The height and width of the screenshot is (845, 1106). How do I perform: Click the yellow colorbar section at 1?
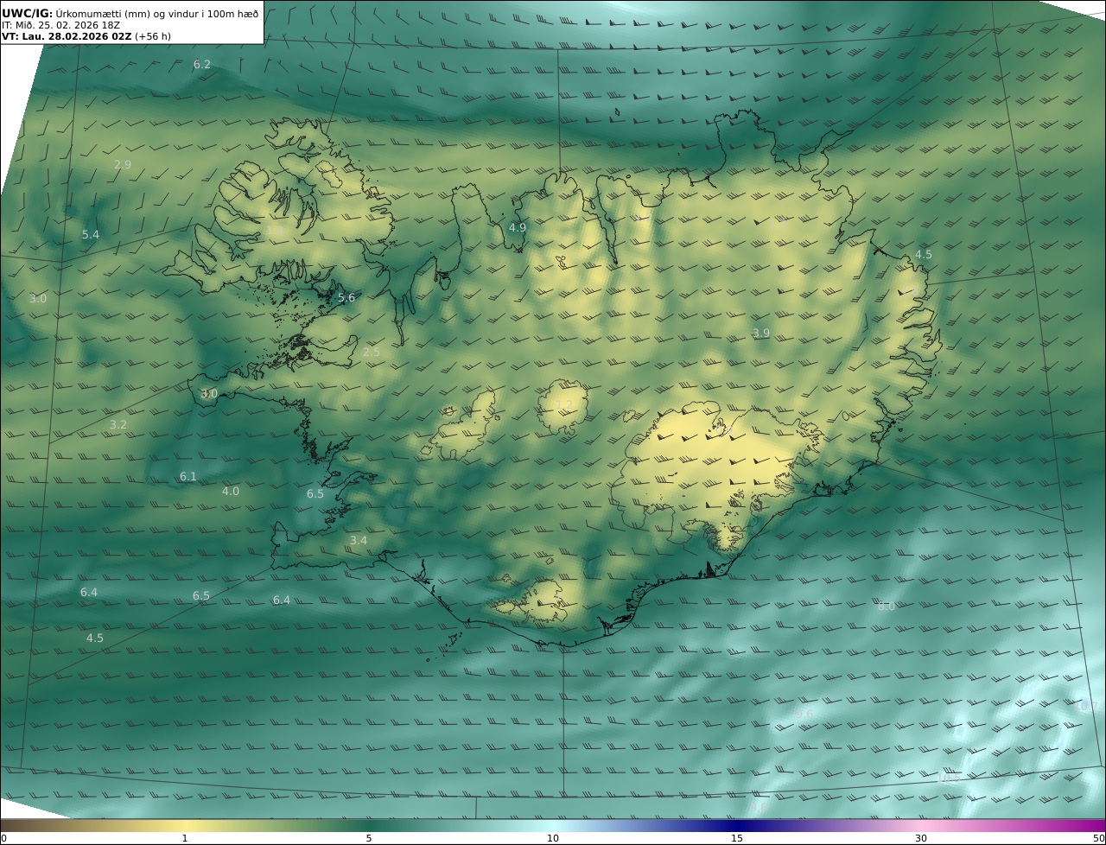[185, 825]
